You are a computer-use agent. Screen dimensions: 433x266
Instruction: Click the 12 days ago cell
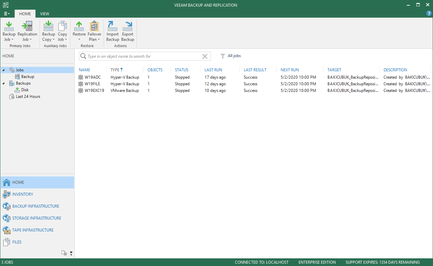point(215,84)
